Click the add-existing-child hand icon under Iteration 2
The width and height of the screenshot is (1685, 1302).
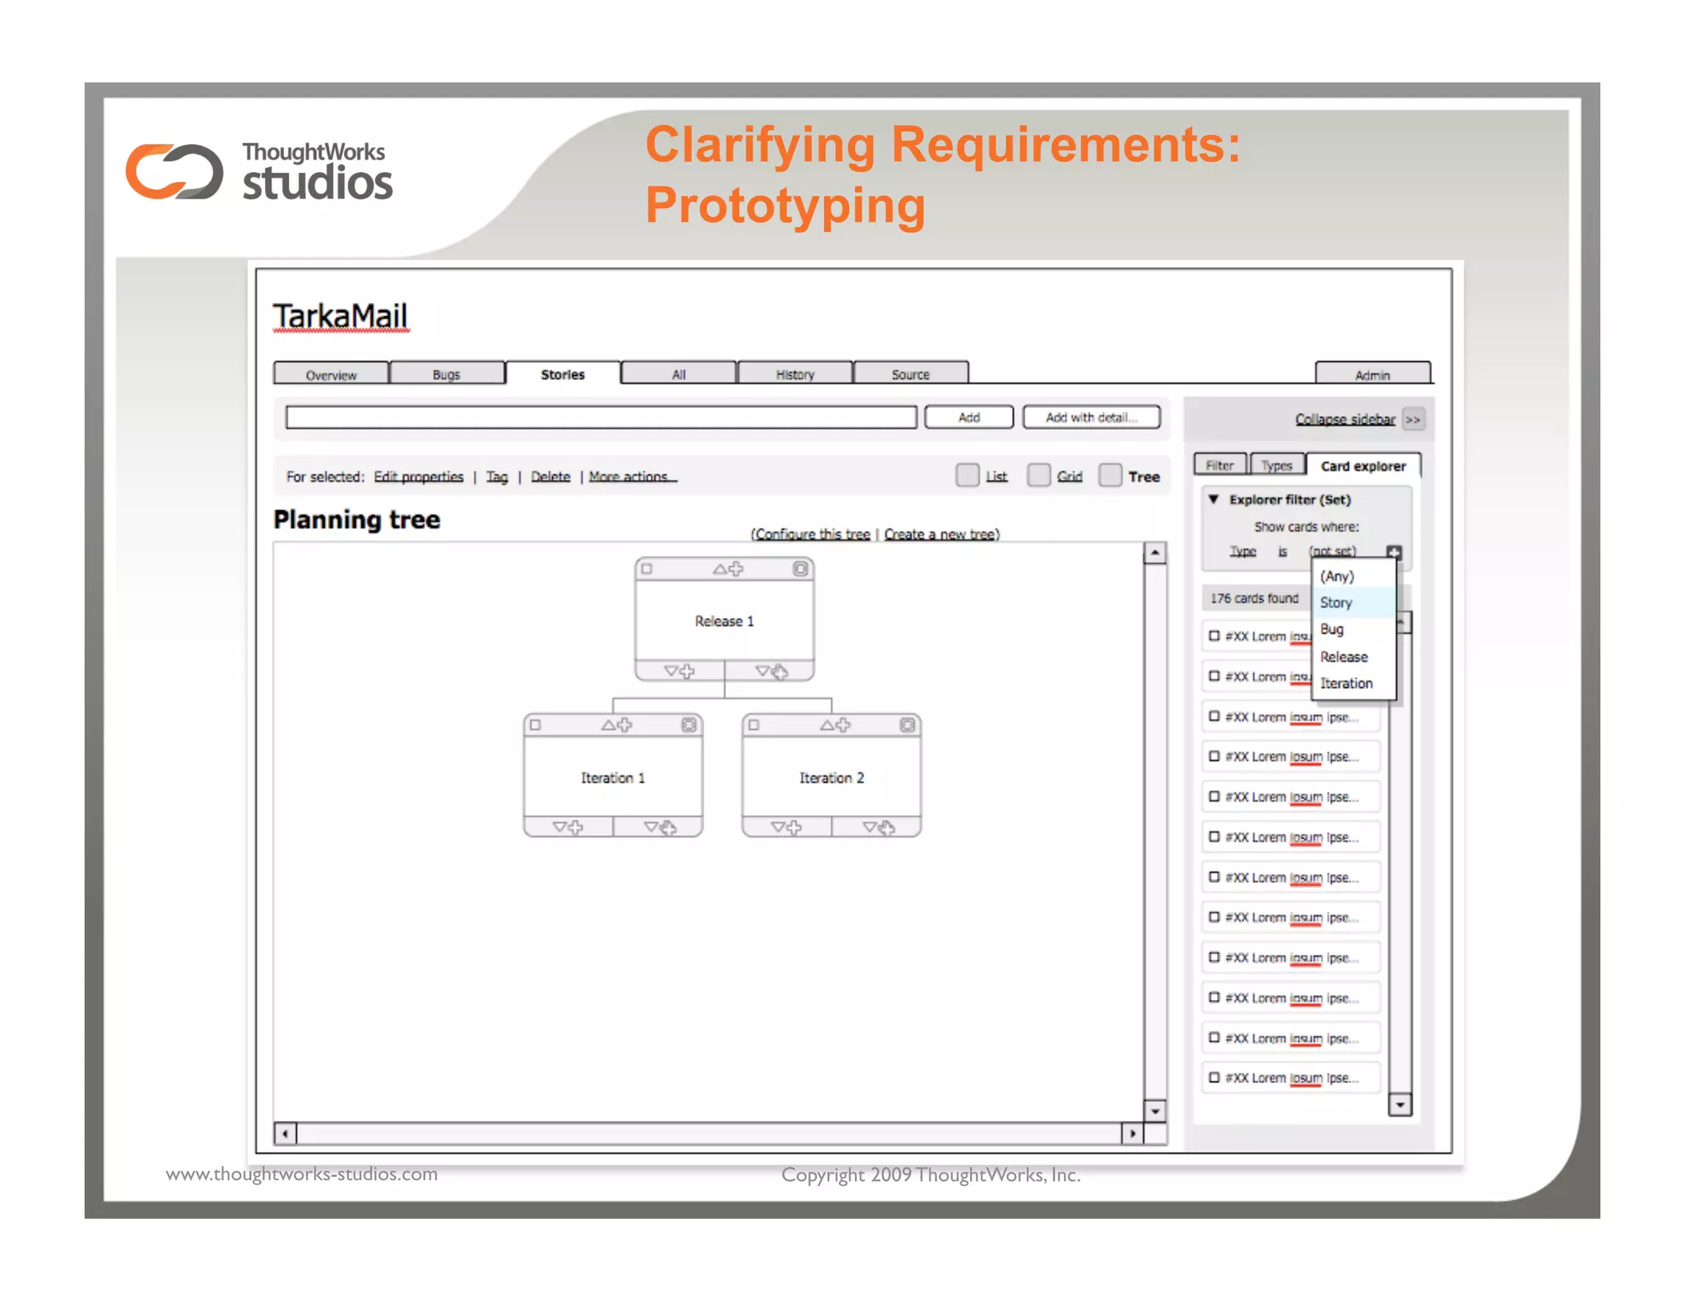point(879,827)
